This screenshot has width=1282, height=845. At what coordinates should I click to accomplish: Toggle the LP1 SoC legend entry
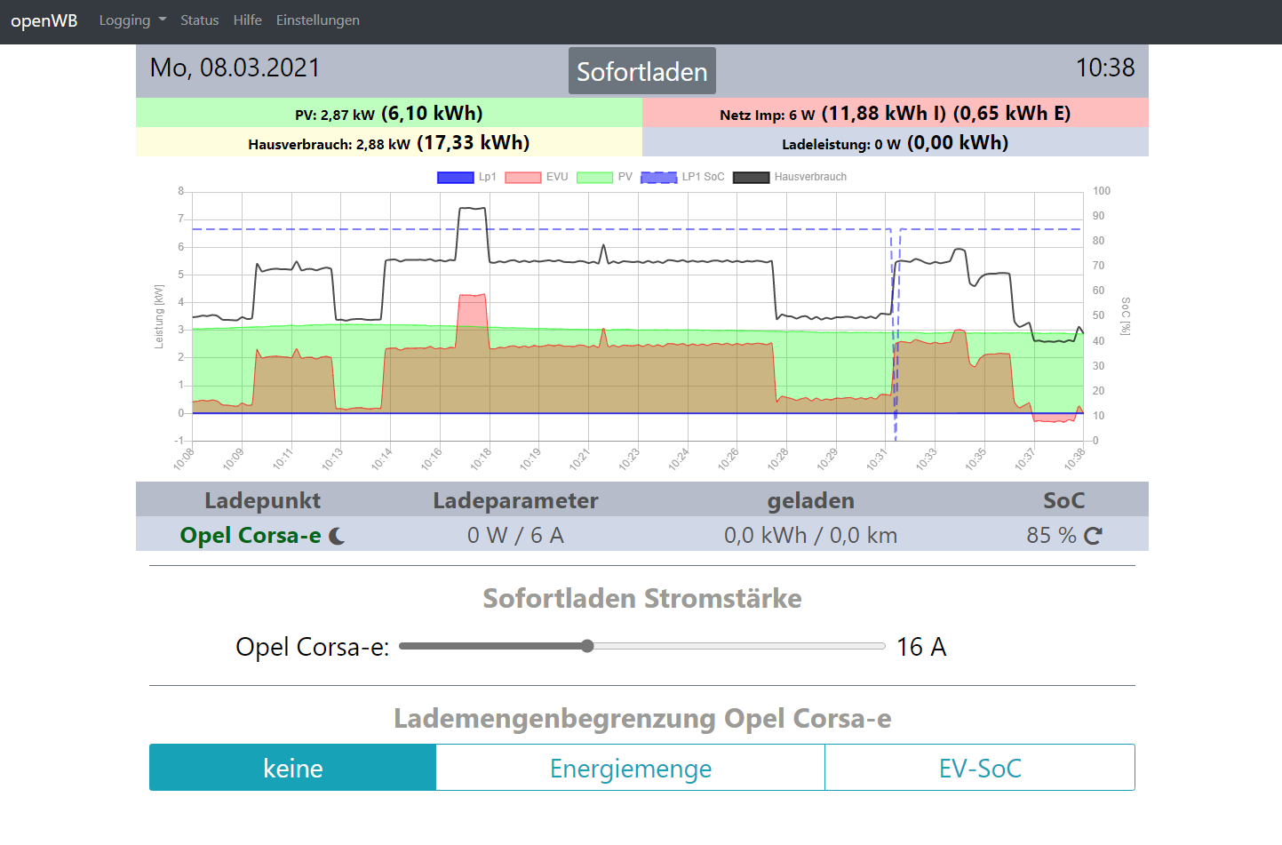pyautogui.click(x=659, y=178)
